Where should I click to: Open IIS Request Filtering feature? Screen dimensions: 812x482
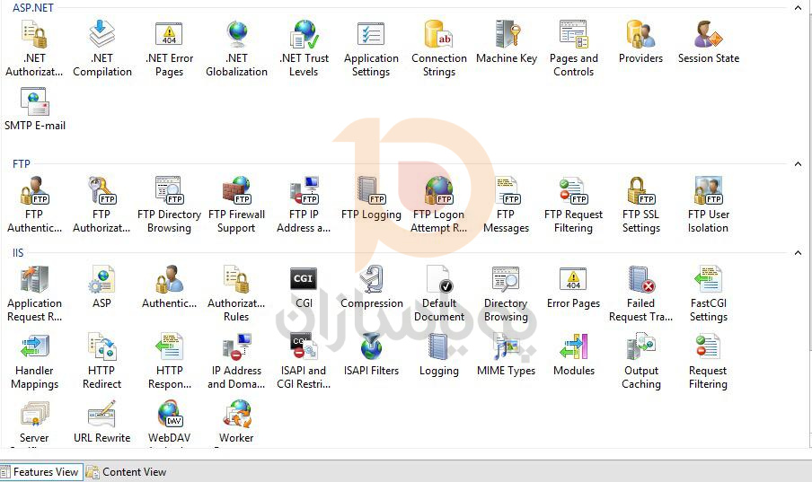[x=709, y=362]
